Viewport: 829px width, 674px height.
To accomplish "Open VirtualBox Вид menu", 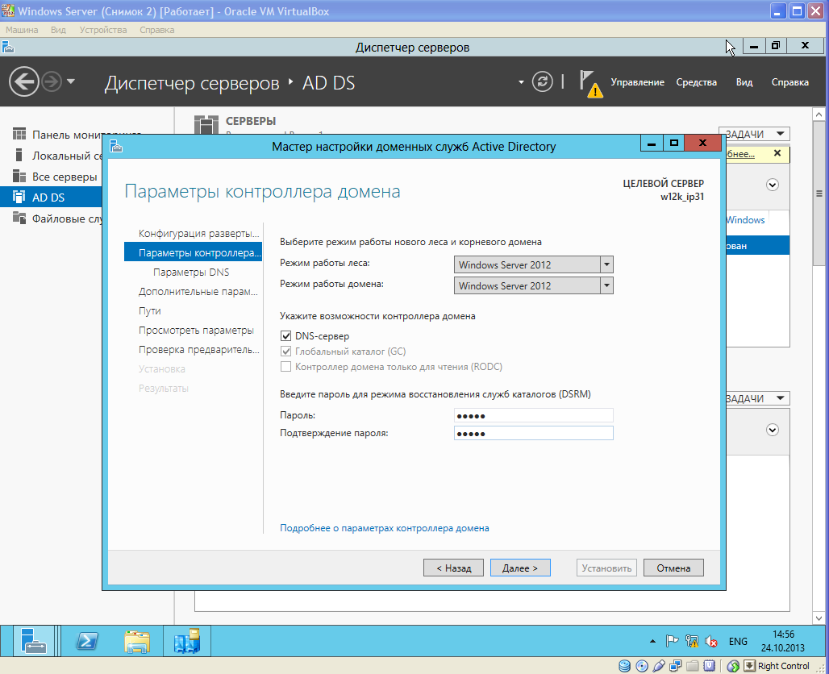I will [x=58, y=30].
